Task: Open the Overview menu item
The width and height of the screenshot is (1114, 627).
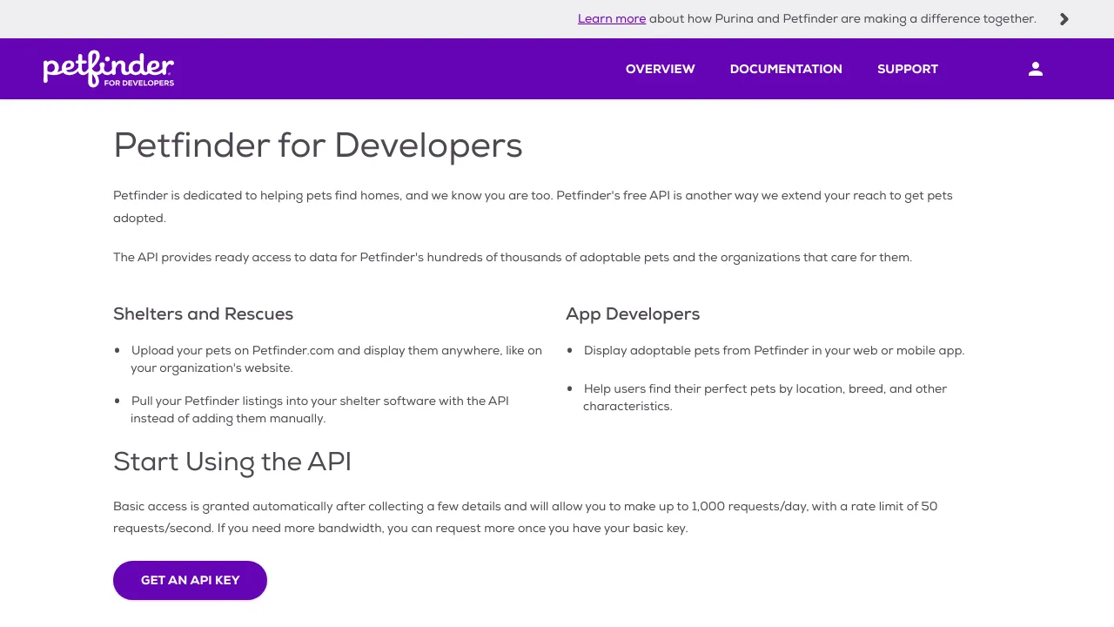Action: [661, 69]
